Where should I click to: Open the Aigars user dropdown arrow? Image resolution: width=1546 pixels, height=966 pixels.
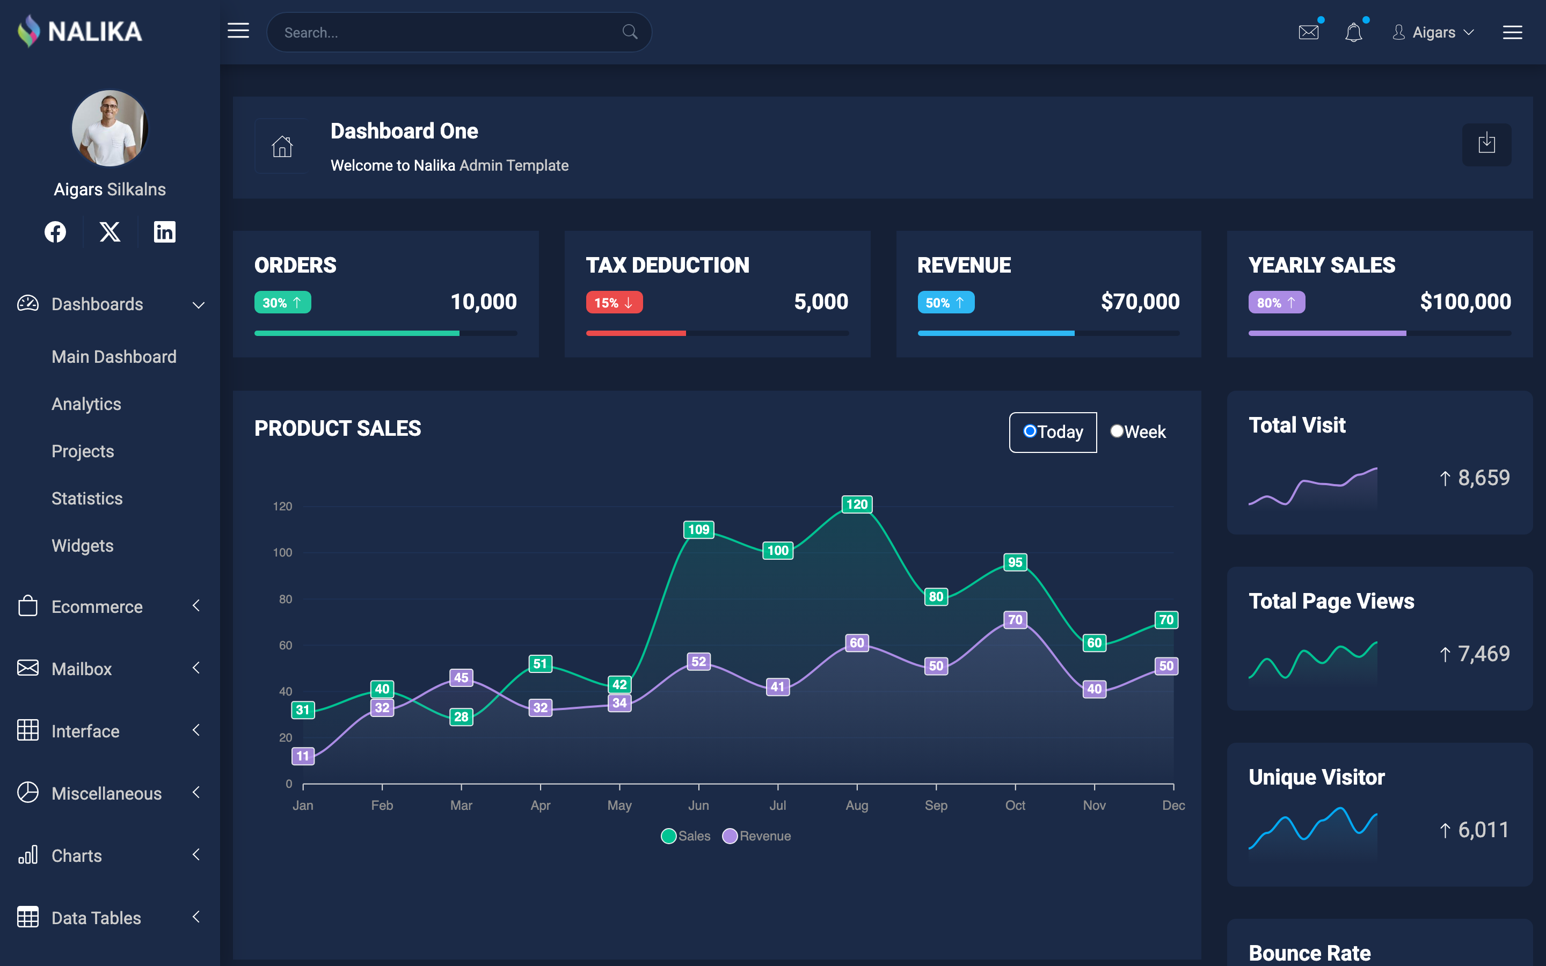tap(1468, 32)
